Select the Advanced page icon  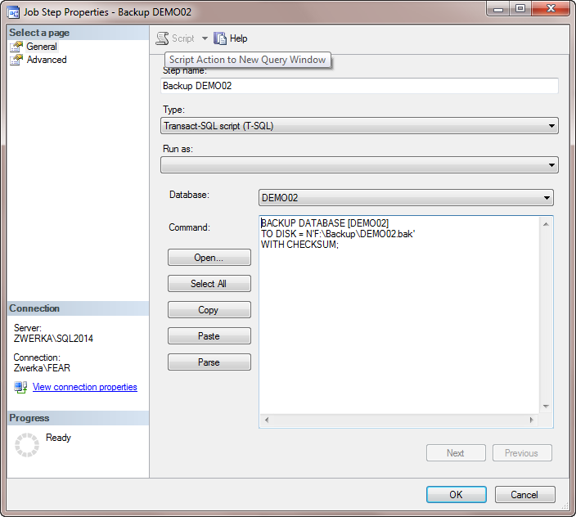tap(16, 60)
